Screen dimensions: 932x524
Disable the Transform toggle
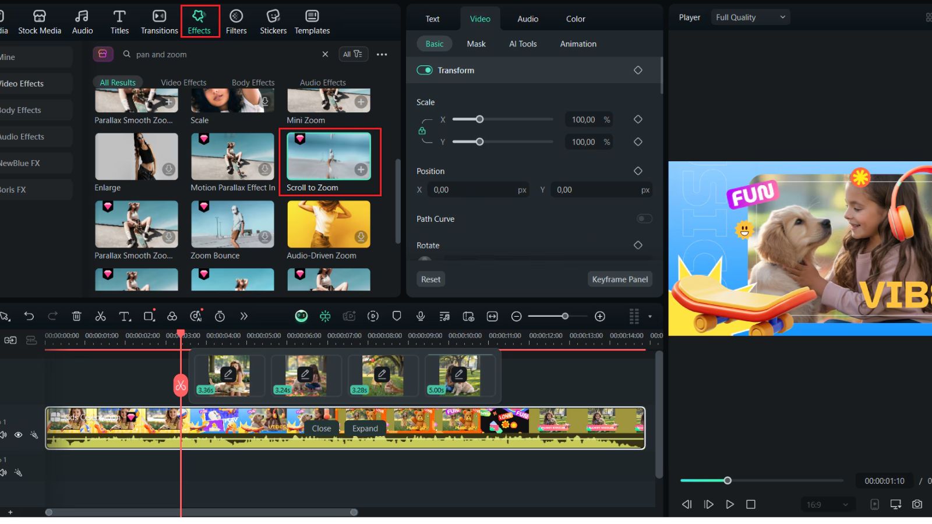pyautogui.click(x=424, y=70)
